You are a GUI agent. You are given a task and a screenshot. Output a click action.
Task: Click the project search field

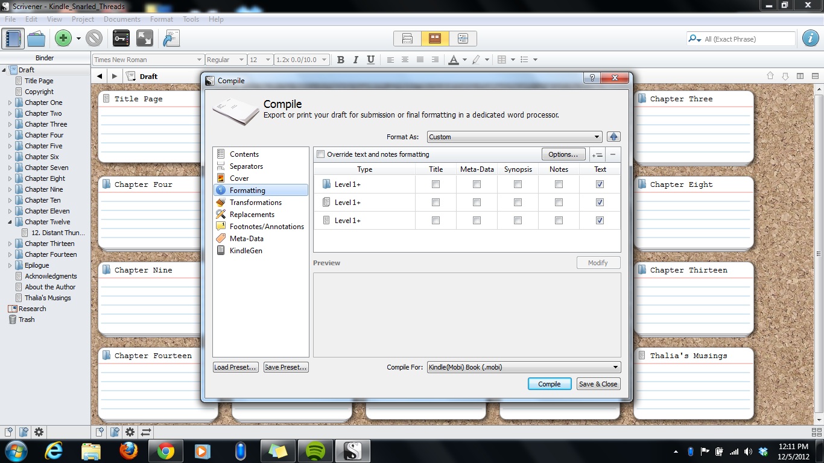coord(748,39)
